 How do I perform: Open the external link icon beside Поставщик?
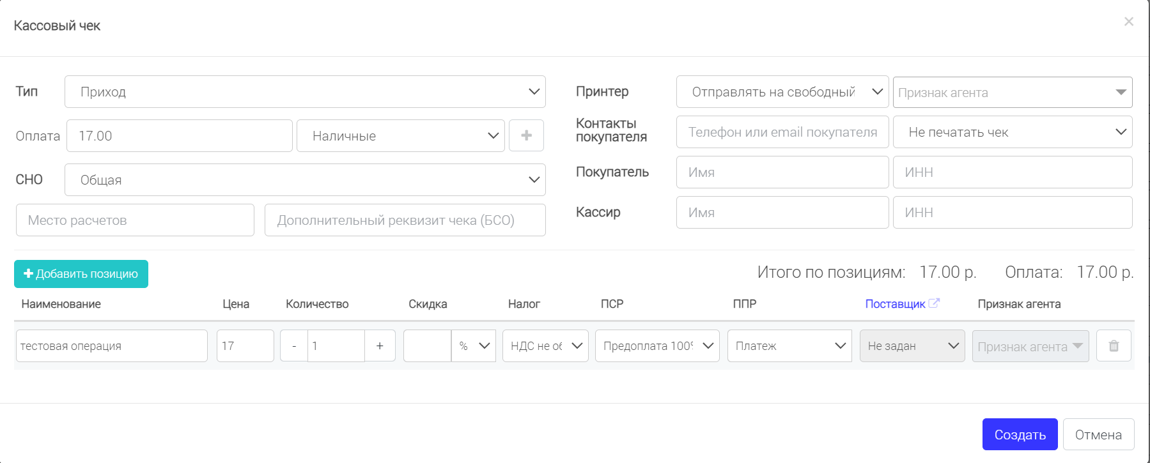point(934,303)
